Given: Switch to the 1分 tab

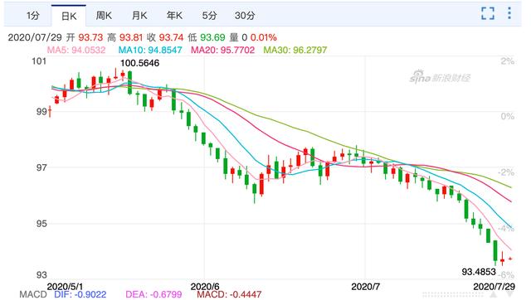Looking at the screenshot, I should pos(33,16).
